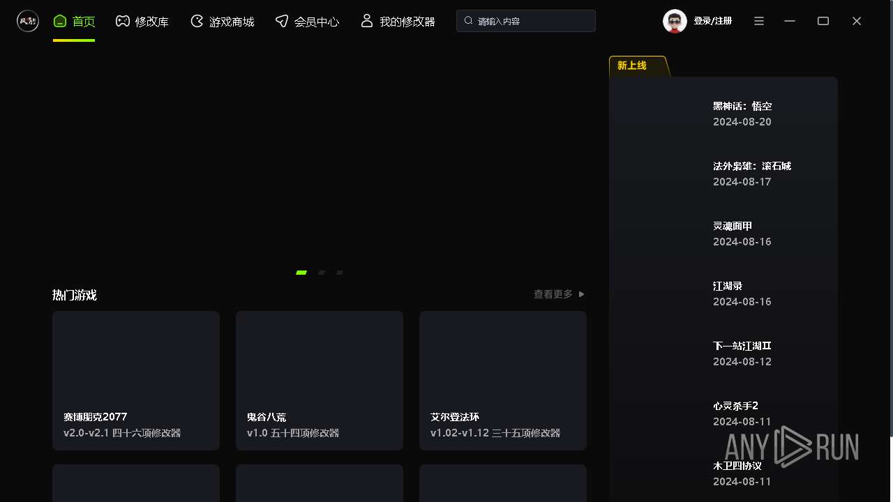Open the 艾尔登法环 game card
This screenshot has width=893, height=502.
503,381
